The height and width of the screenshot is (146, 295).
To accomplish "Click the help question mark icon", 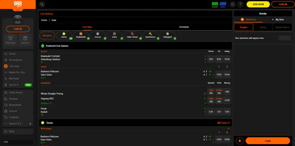I will click(x=240, y=4).
